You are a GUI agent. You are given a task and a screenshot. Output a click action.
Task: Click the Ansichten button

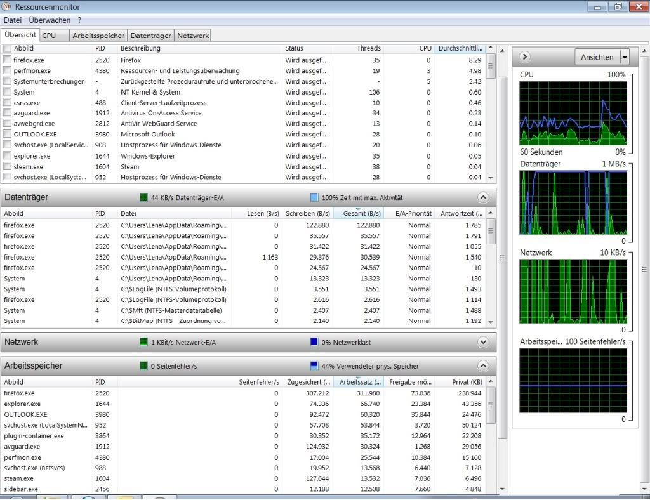[x=597, y=57]
